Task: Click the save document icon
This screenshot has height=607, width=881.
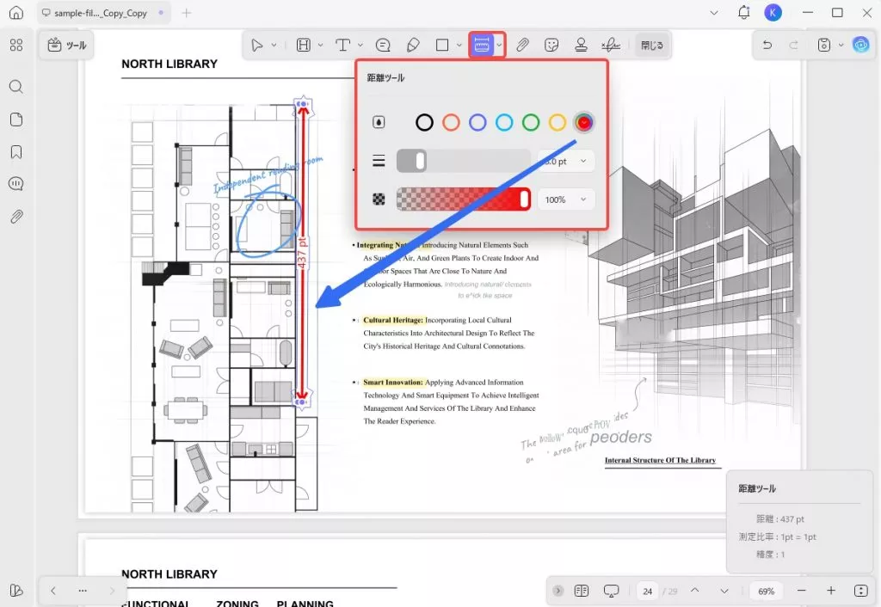Action: pos(823,45)
